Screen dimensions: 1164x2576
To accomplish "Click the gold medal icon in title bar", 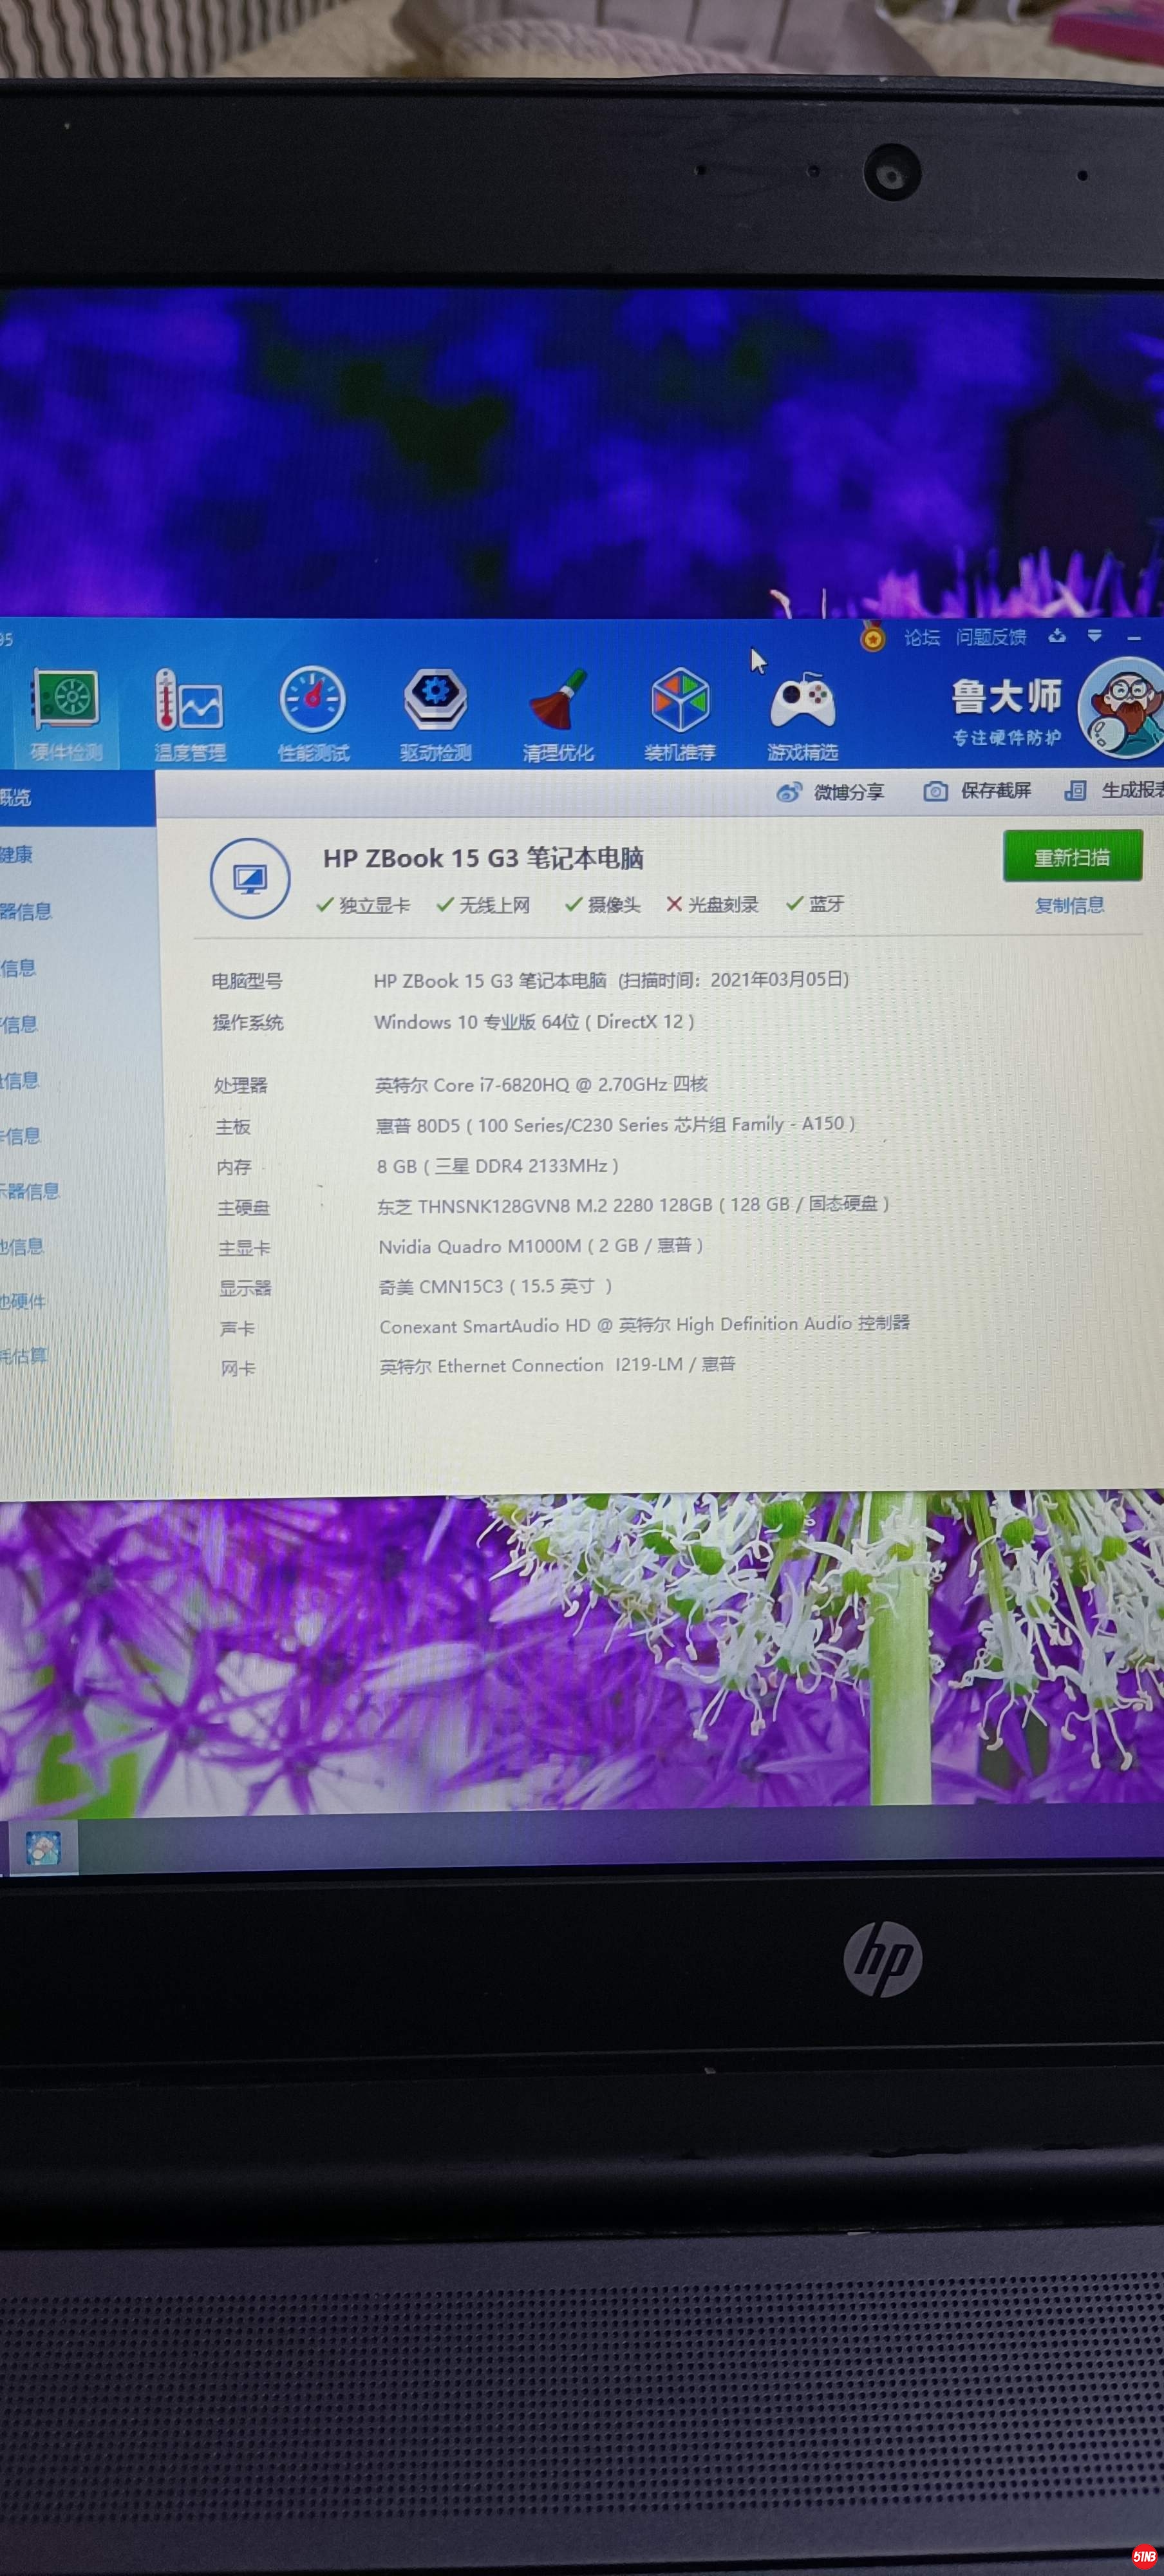I will pos(873,637).
